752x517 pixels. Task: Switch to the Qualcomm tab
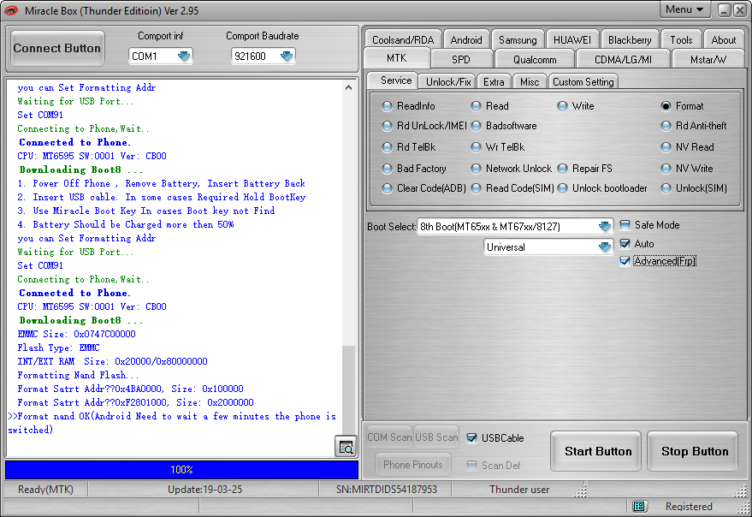535,60
